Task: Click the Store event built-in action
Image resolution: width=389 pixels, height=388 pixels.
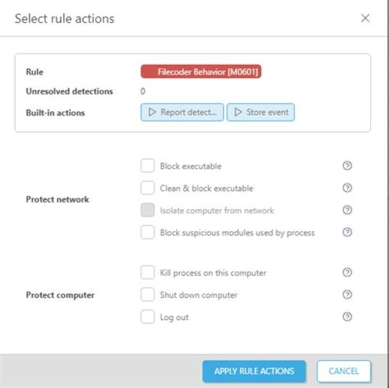Action: coord(260,112)
